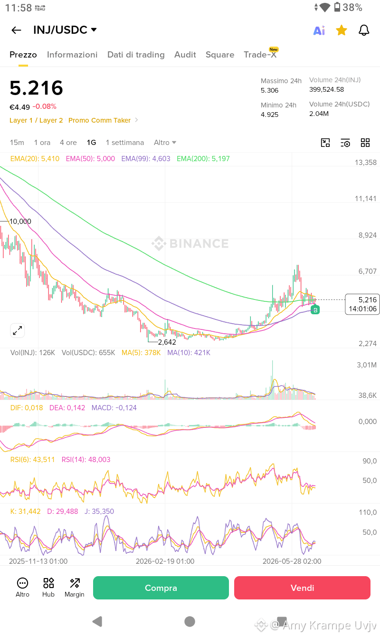The height and width of the screenshot is (637, 380).
Task: Tap the 10,000 price level line label
Action: 20,221
